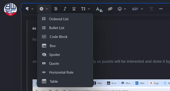This screenshot has width=170, height=91.
Task: Click the quote mark icon in the editor
Action: (x=34, y=28)
